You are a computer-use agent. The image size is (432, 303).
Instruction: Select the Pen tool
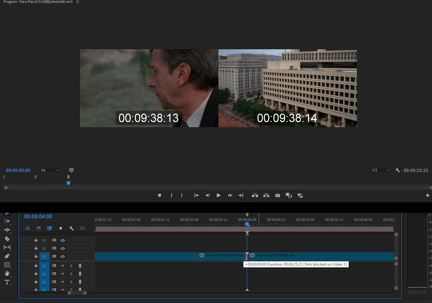pyautogui.click(x=7, y=256)
